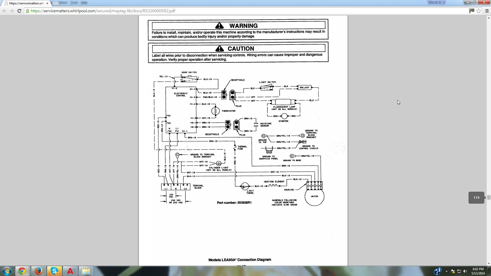Click the 'LIGHT SWITCH' label
This screenshot has height=276, width=491.
pyautogui.click(x=267, y=82)
